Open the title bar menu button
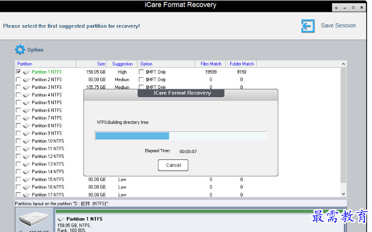This screenshot has height=232, width=372. pos(336,7)
